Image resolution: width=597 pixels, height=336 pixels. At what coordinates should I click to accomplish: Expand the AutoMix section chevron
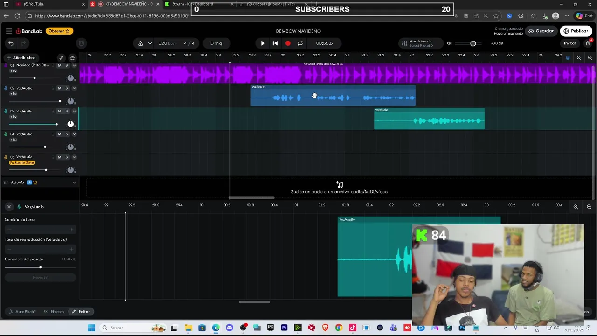click(x=74, y=182)
